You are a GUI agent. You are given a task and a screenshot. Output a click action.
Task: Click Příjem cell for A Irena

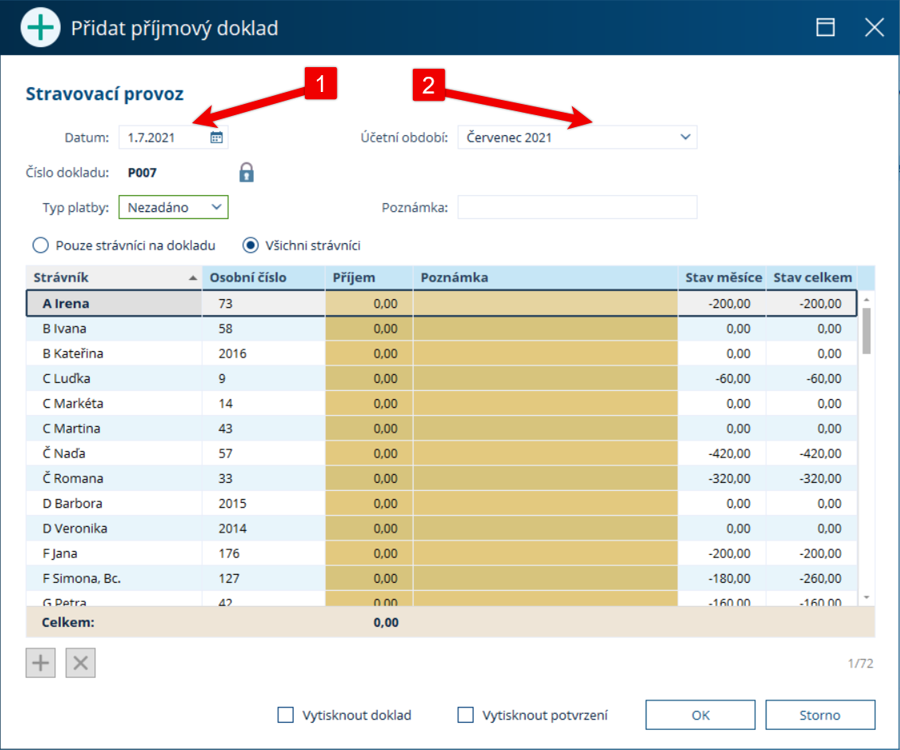click(x=369, y=304)
